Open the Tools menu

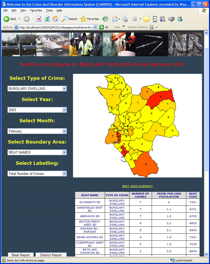click(49, 10)
